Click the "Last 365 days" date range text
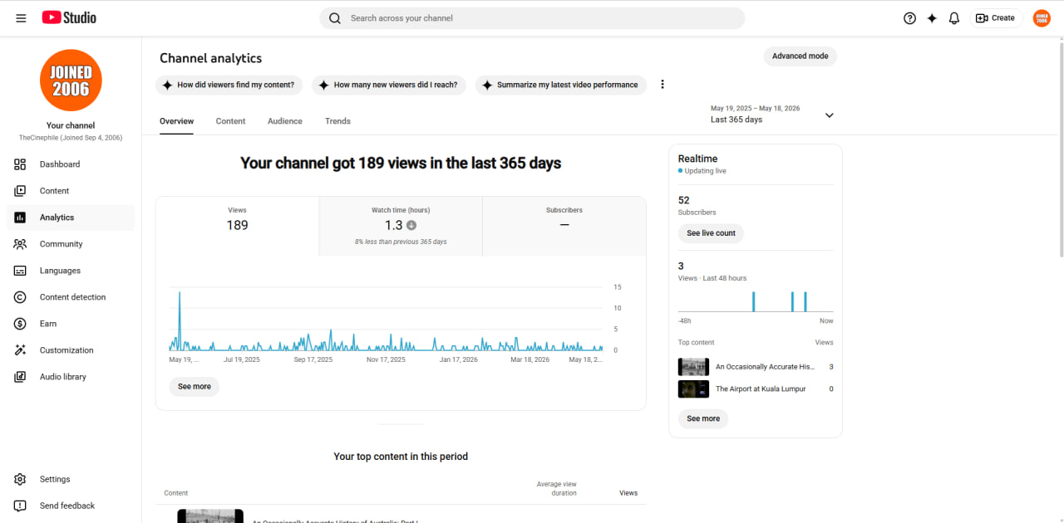 (x=736, y=120)
